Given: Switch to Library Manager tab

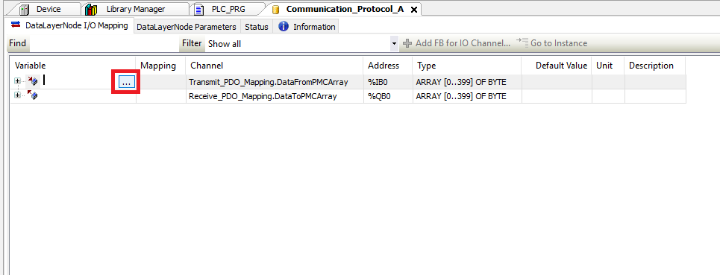Looking at the screenshot, I should click(136, 9).
